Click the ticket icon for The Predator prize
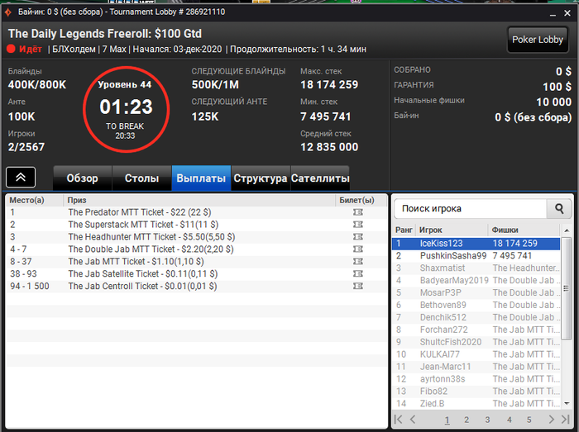Image resolution: width=579 pixels, height=432 pixels. (357, 212)
